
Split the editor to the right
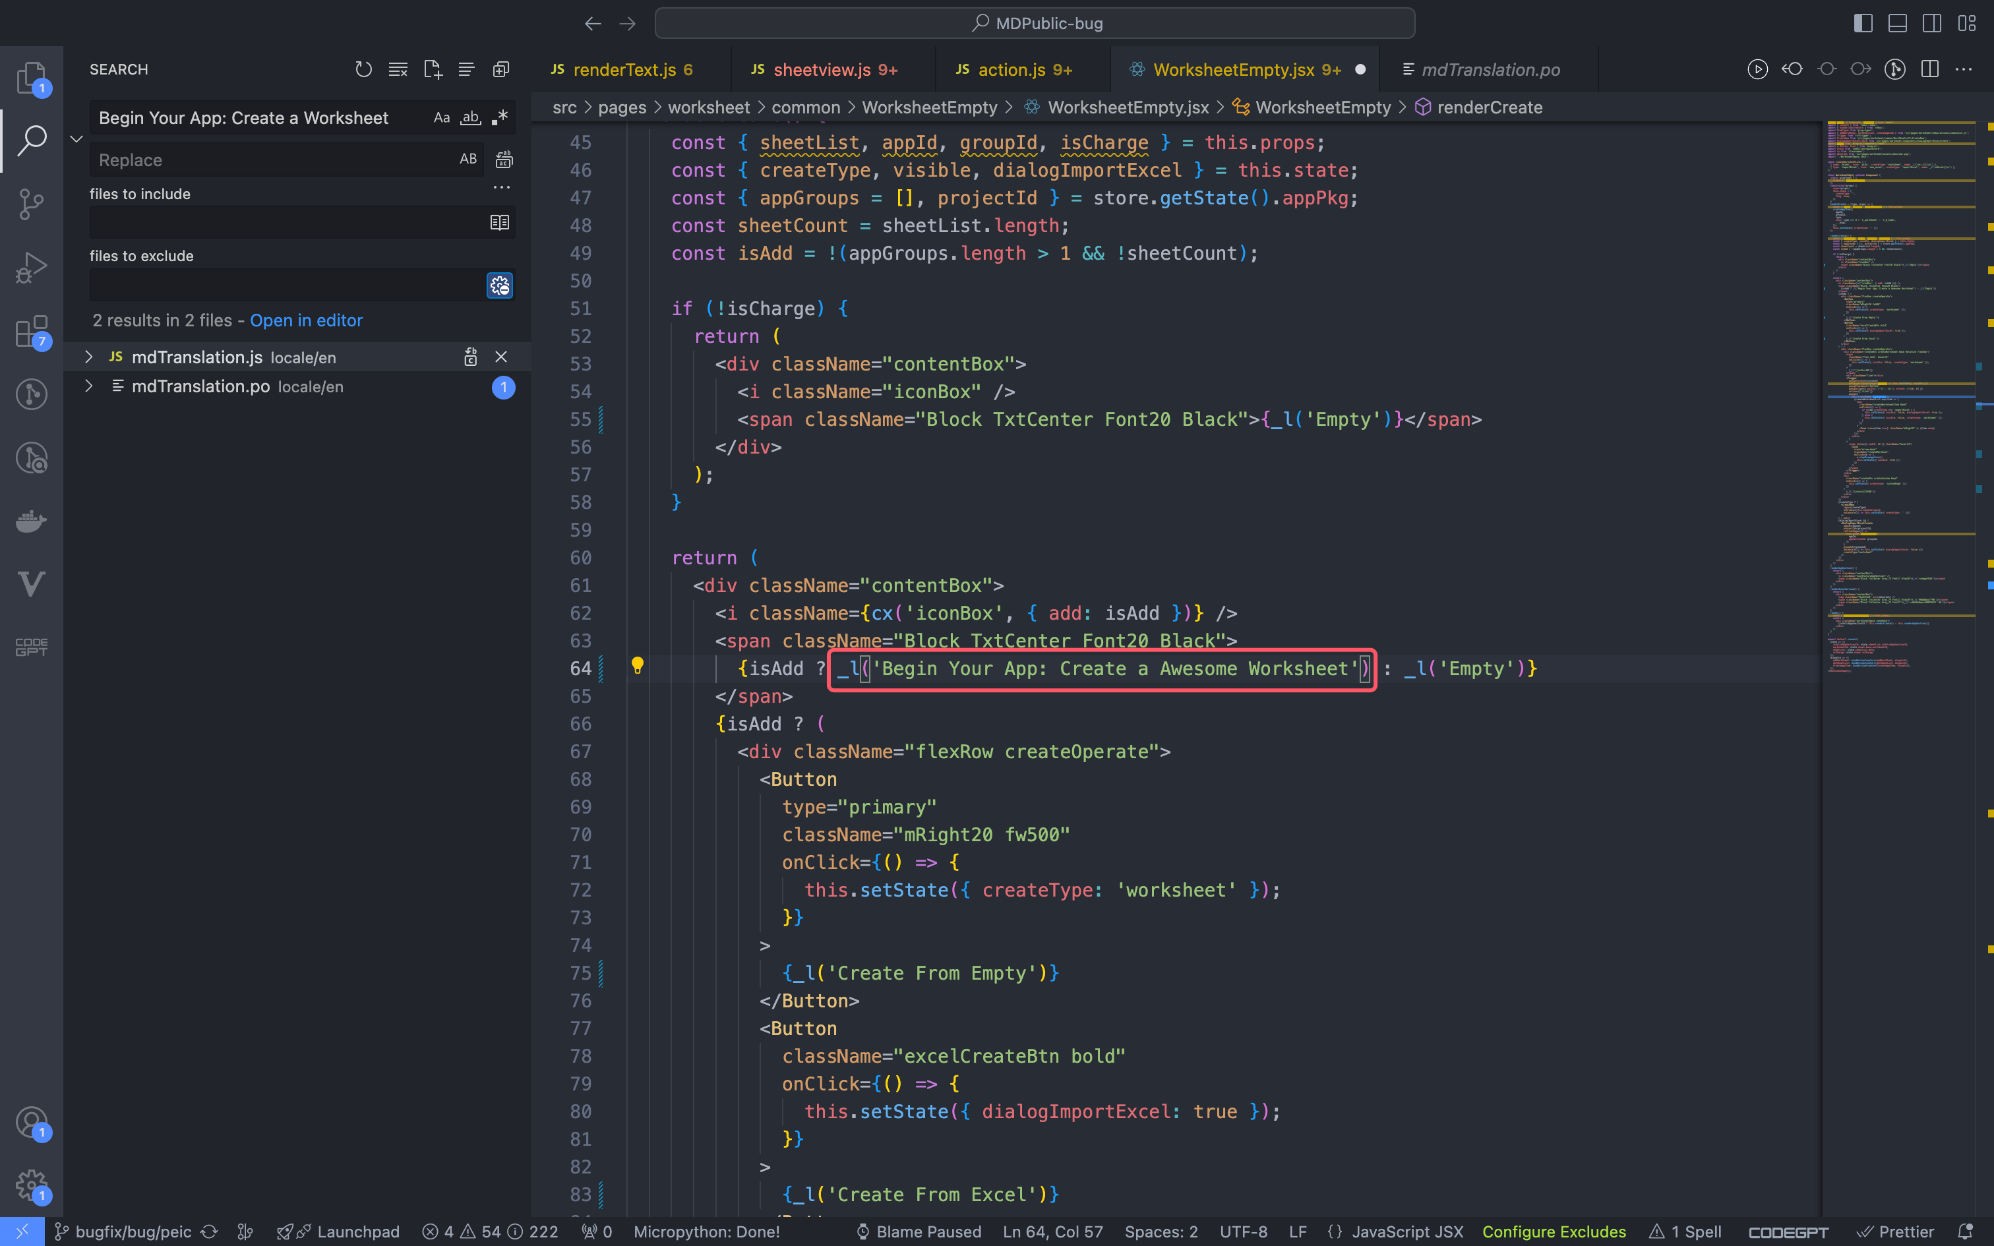(x=1930, y=69)
